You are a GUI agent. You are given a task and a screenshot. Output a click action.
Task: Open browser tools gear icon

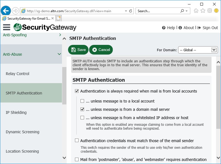click(x=210, y=11)
